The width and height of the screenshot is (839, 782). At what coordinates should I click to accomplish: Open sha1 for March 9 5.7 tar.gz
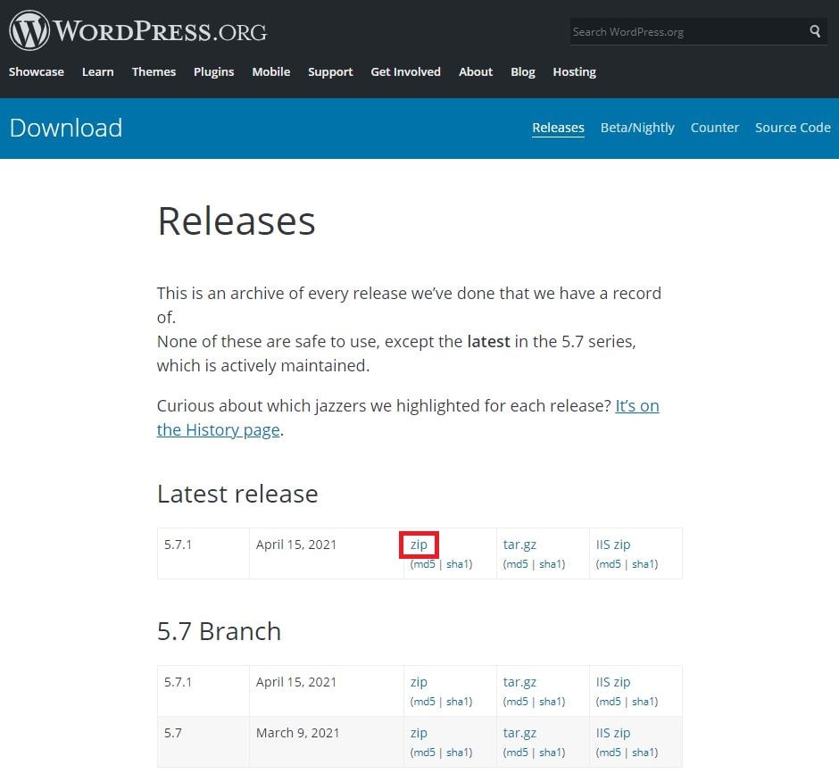pos(551,753)
